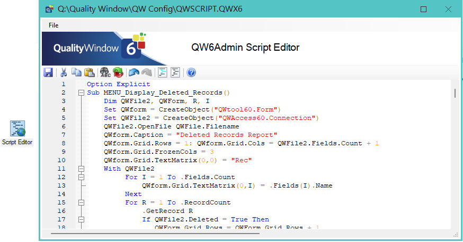
Task: Click the 'Next' keyword on line 14
Action: click(133, 194)
